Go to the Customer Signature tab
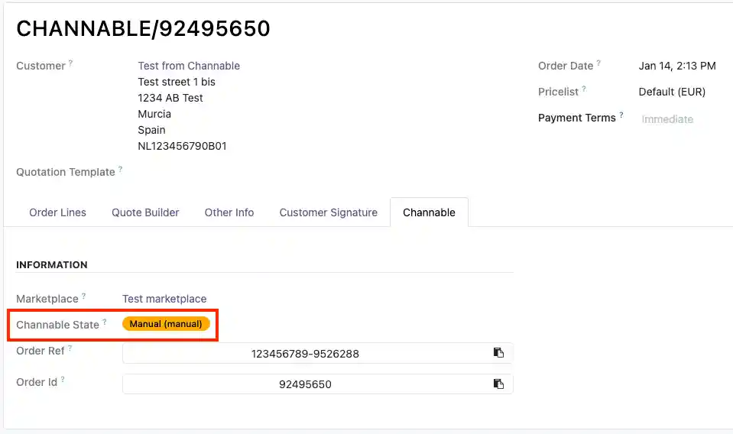 [x=328, y=212]
